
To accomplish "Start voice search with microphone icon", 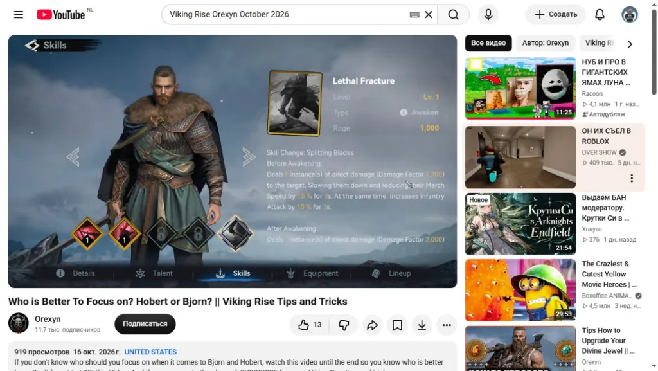I will coord(488,15).
